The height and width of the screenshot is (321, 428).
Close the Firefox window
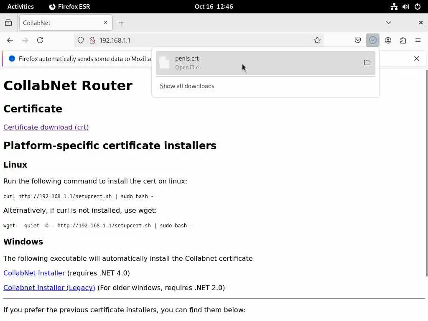[420, 23]
